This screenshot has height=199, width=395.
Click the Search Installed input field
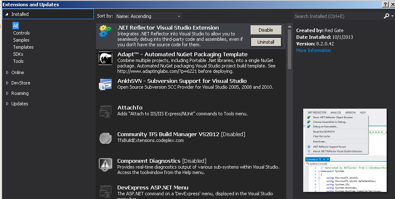[337, 16]
